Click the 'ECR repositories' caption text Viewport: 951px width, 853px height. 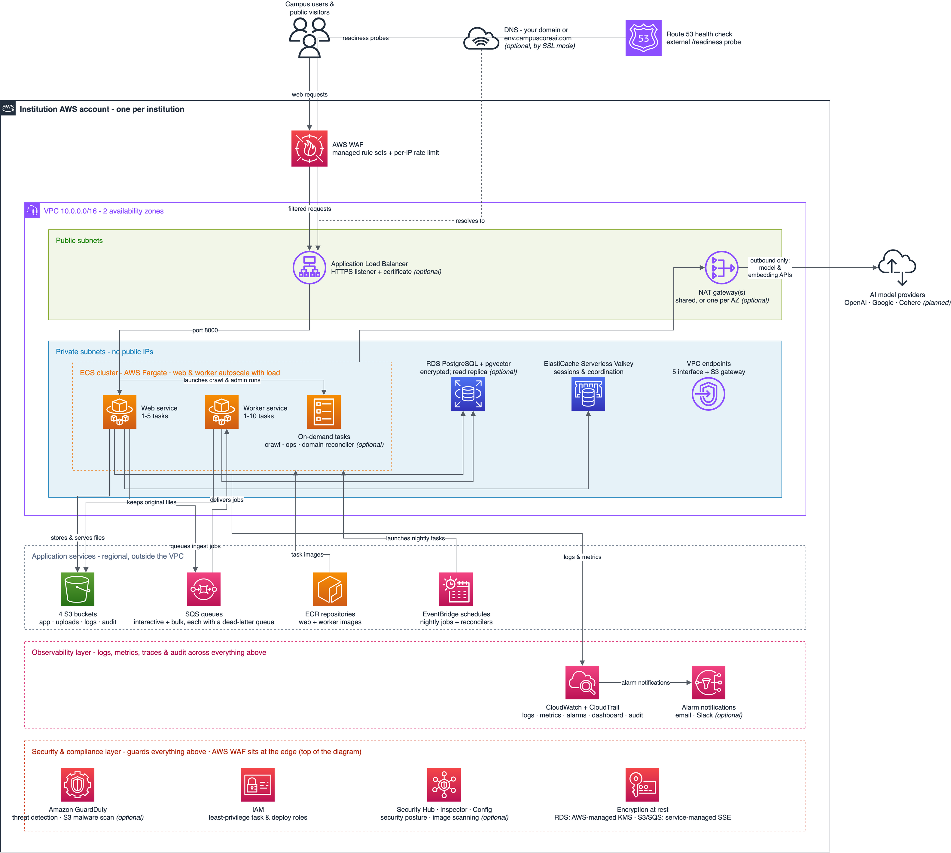330,614
